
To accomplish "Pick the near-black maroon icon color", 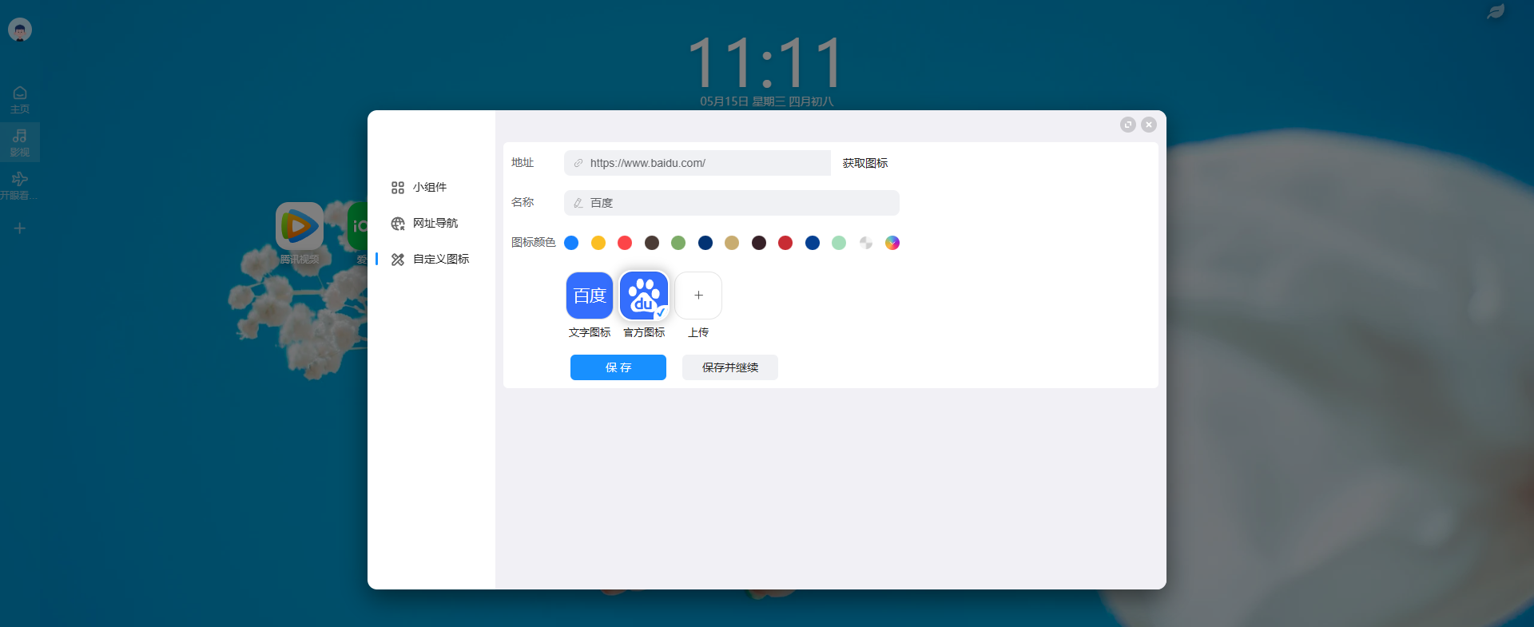I will 759,243.
